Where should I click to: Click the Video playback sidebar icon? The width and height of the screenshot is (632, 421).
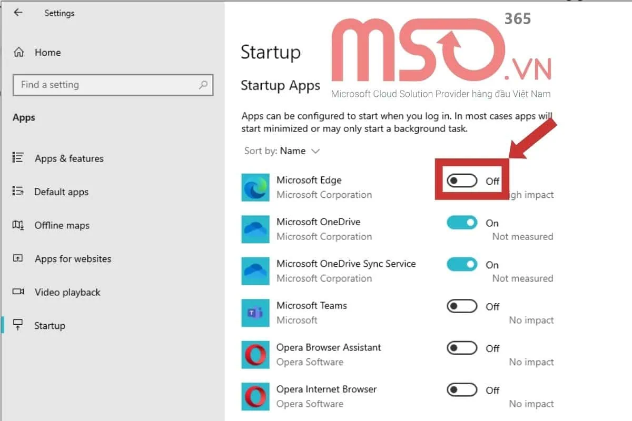coord(17,292)
